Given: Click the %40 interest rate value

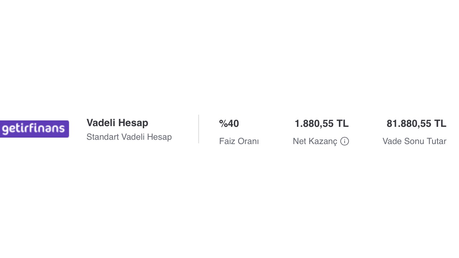Looking at the screenshot, I should [229, 124].
